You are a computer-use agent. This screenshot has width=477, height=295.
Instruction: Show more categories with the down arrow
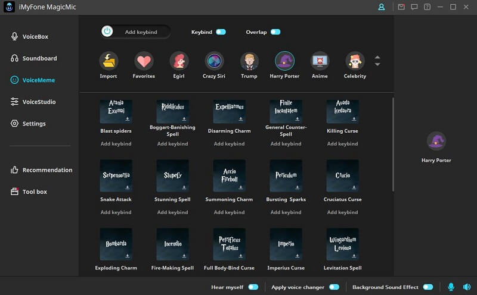[377, 64]
